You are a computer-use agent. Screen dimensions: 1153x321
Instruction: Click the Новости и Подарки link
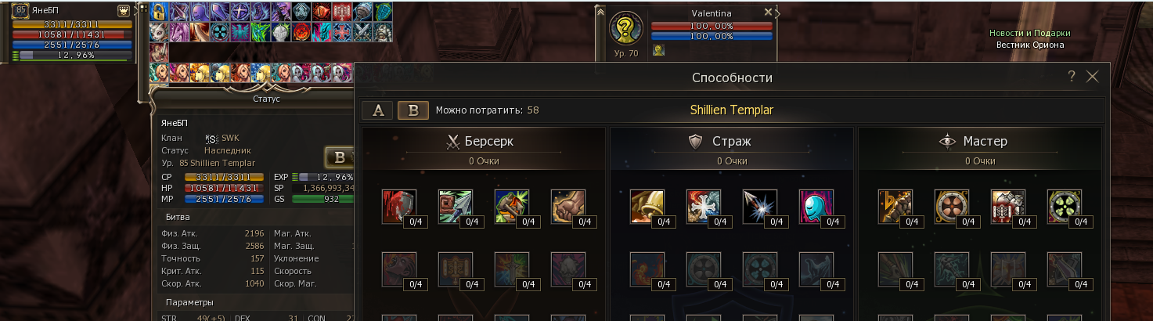tap(1029, 33)
